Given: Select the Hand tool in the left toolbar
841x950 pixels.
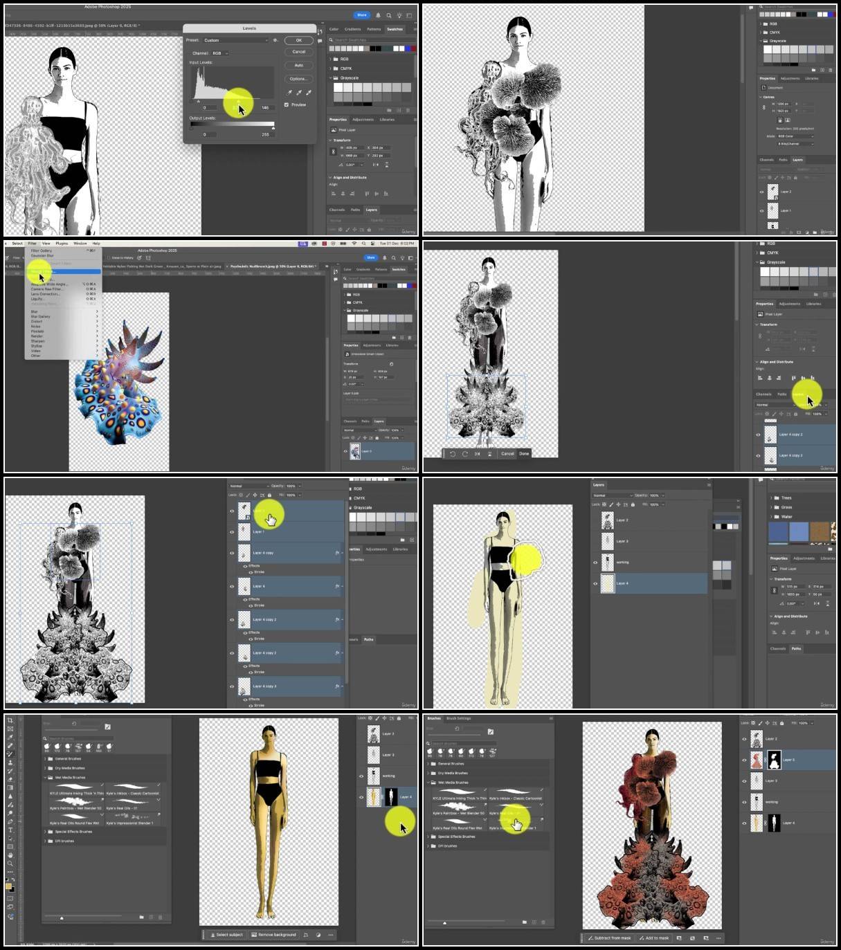Looking at the screenshot, I should (10, 855).
